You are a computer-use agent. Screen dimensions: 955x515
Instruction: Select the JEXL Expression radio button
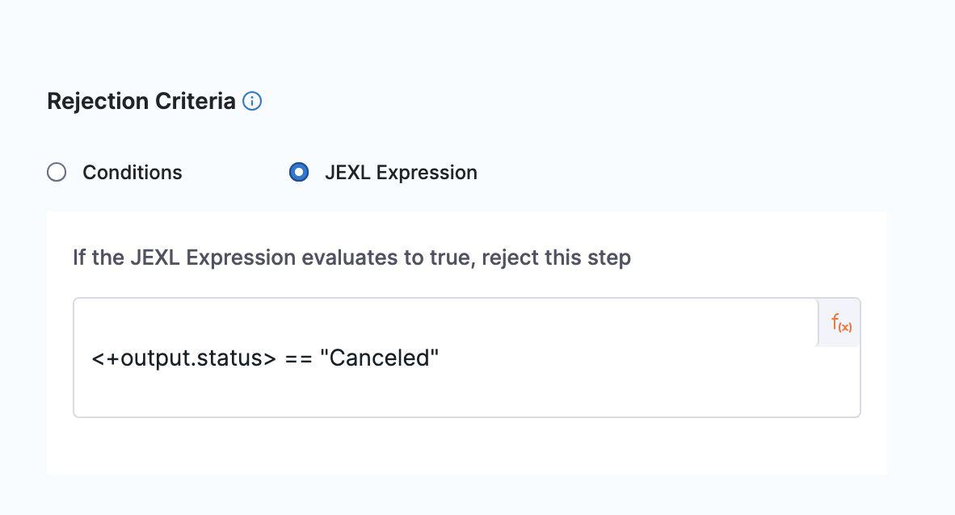pyautogui.click(x=299, y=173)
